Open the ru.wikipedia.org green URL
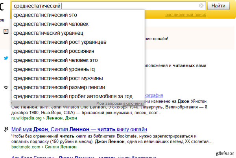This screenshot has width=236, height=158. [x=26, y=118]
